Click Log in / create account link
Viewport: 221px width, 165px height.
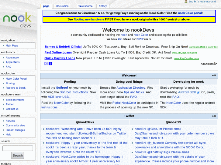click(202, 2)
